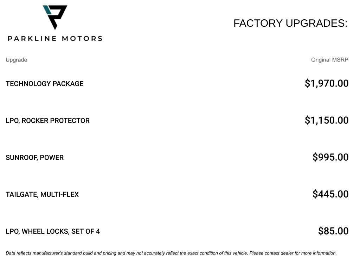Click "Please contact dealer" sentence in the footnote

[293, 253]
